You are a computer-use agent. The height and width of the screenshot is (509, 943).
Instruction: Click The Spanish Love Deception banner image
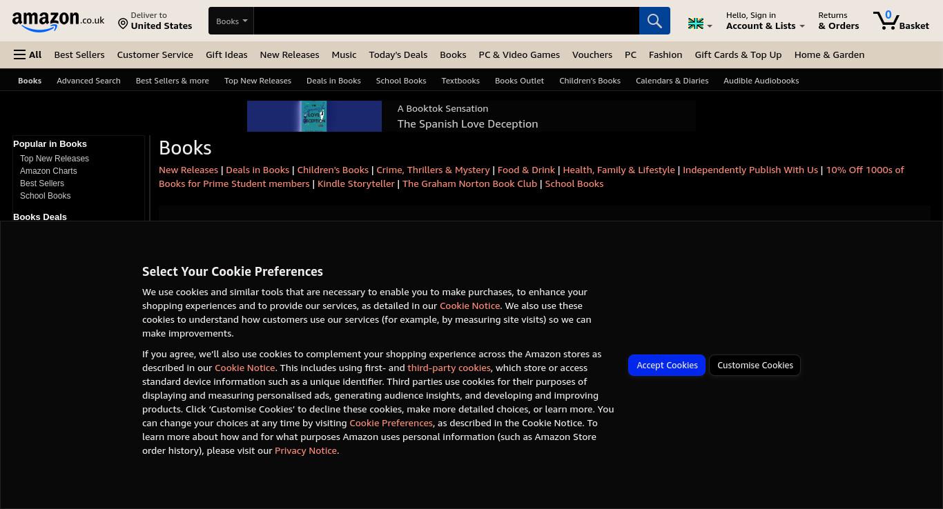pos(314,116)
